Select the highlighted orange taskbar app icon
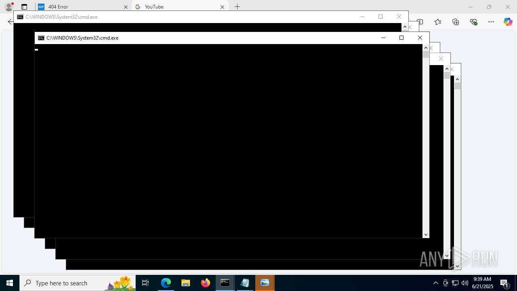Viewport: 517px width, 291px height. [x=265, y=283]
